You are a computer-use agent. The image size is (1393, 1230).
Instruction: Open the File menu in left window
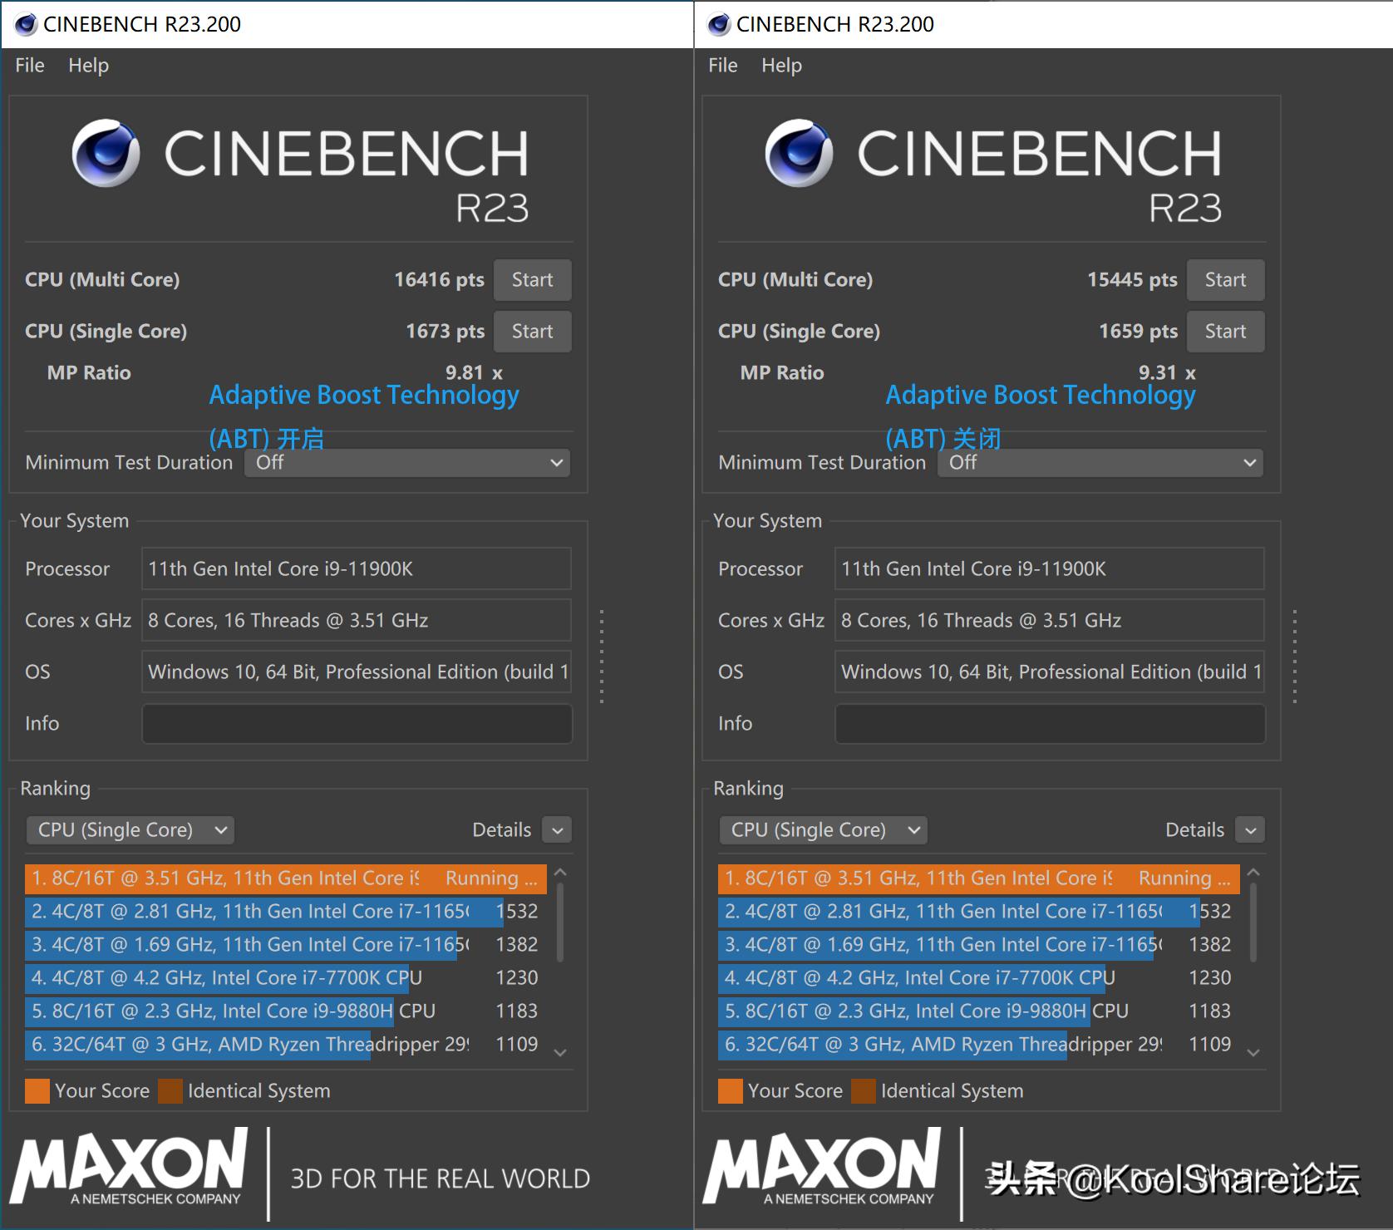(x=30, y=66)
